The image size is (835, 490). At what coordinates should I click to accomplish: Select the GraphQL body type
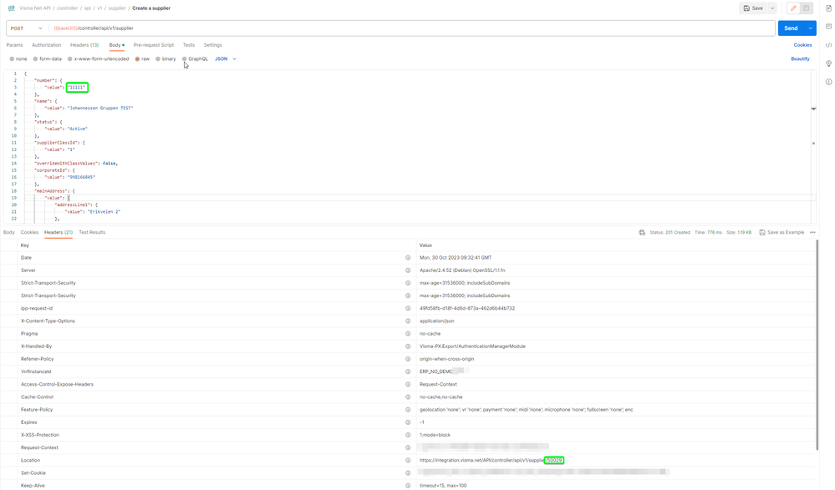point(184,59)
